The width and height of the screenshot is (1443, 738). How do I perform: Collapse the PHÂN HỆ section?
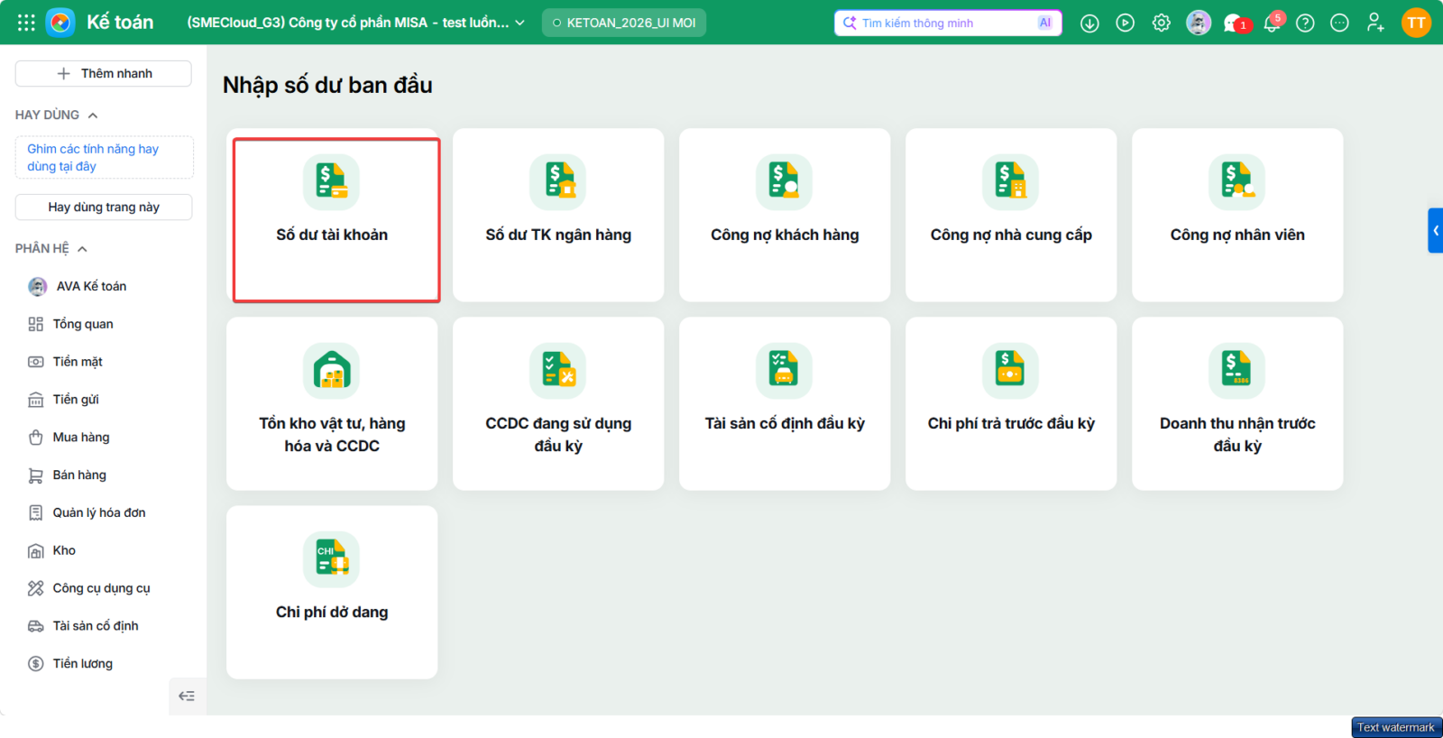pos(82,249)
